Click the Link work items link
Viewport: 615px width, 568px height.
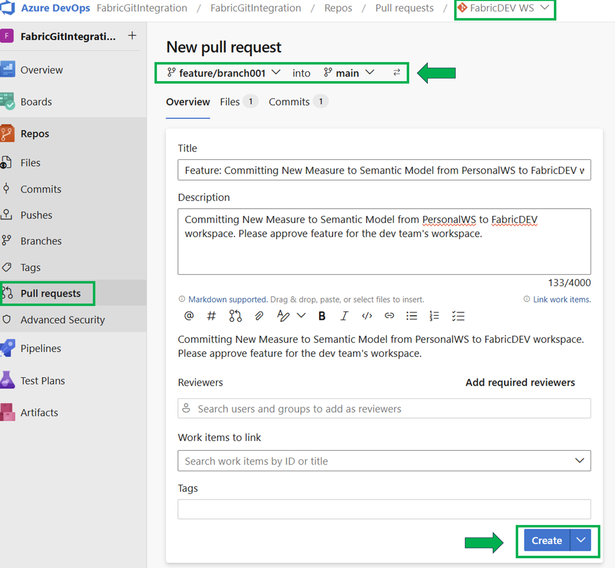tap(562, 299)
